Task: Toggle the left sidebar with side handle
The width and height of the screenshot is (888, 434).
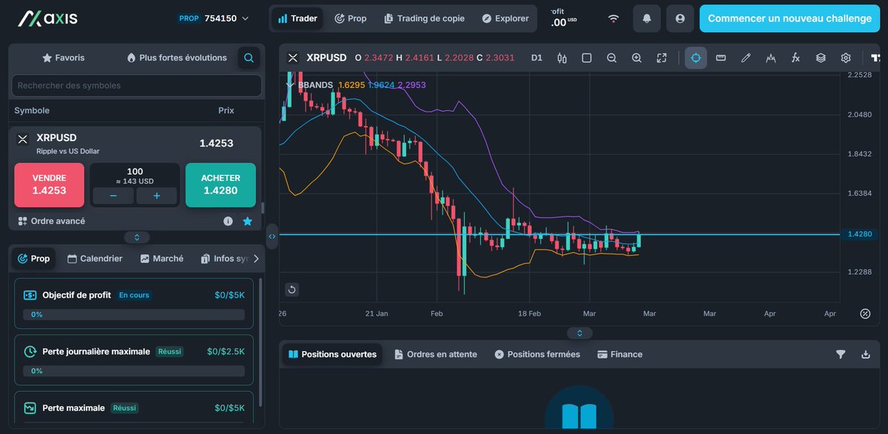Action: click(x=272, y=237)
